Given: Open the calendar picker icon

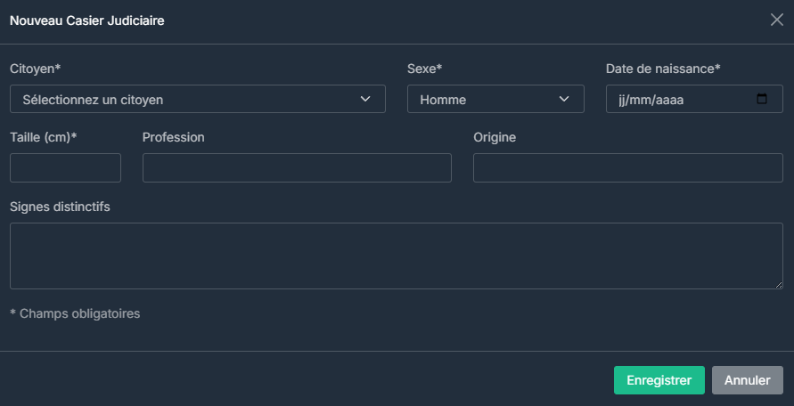Looking at the screenshot, I should point(762,99).
